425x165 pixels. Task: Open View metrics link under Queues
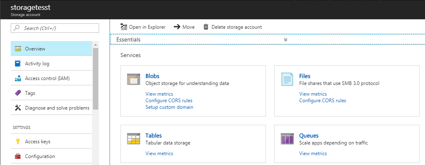[313, 154]
